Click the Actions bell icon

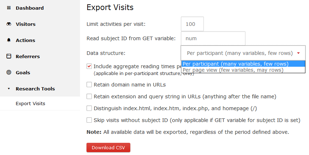click(x=9, y=40)
